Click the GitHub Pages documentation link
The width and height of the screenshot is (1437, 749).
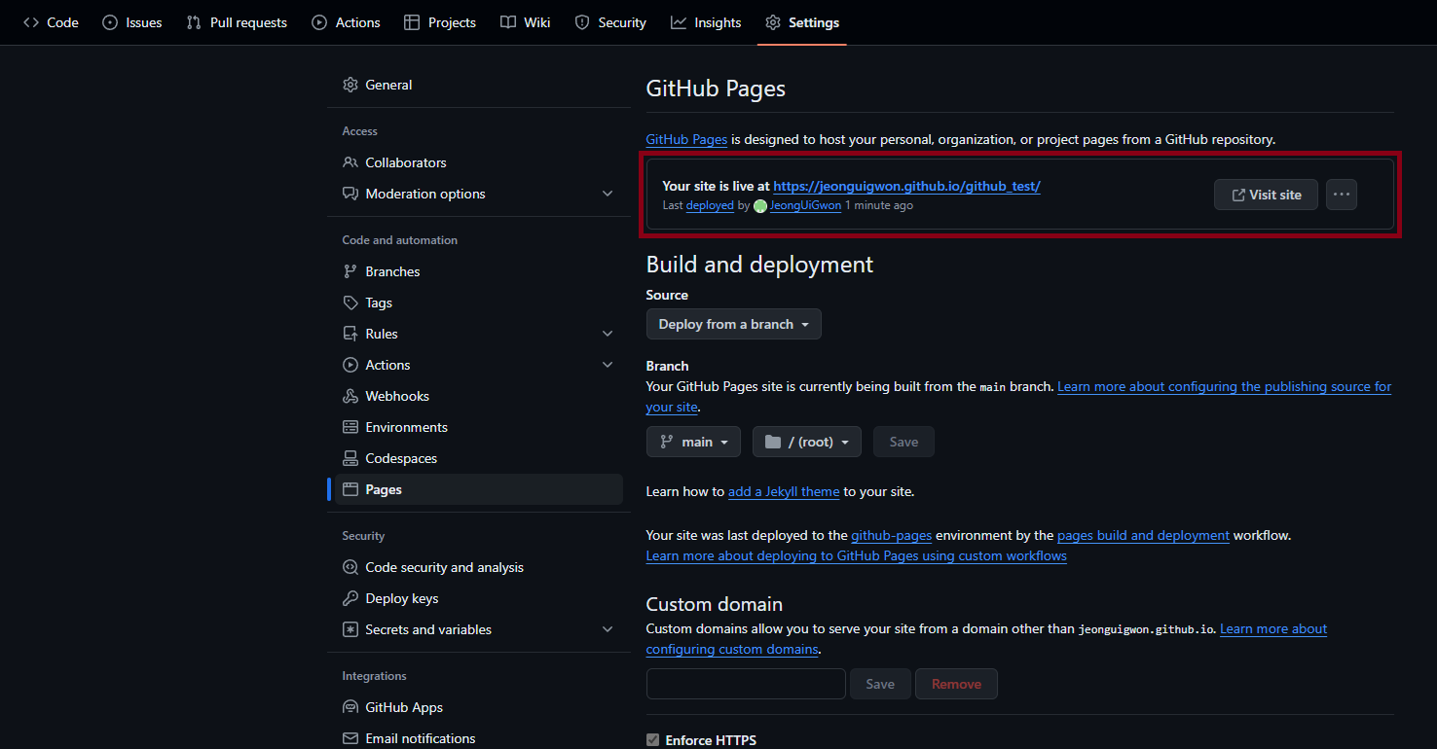[686, 139]
